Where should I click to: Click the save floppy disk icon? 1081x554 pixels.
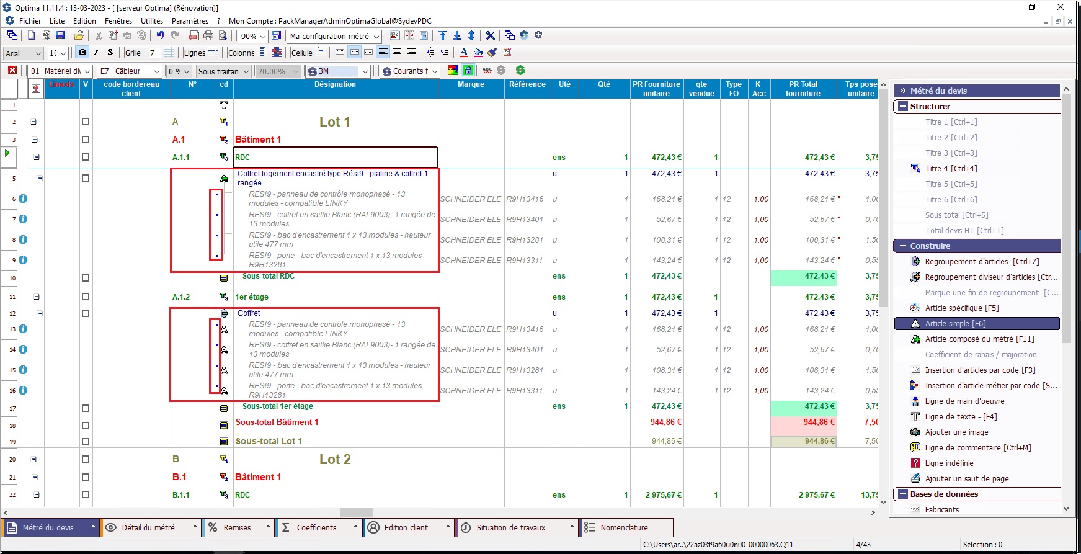60,36
